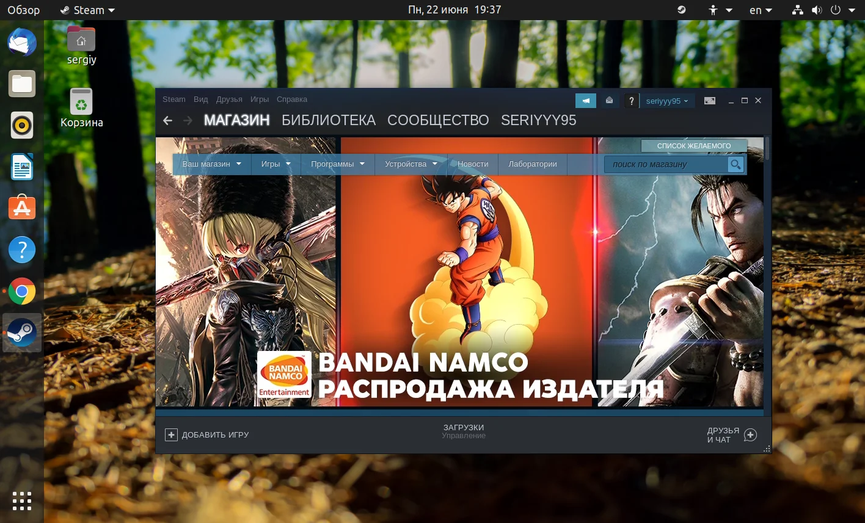Screen dimensions: 865x523
Task: Click the plus icon beside ДОБАВИТЬ ИГРУ
Action: (171, 435)
